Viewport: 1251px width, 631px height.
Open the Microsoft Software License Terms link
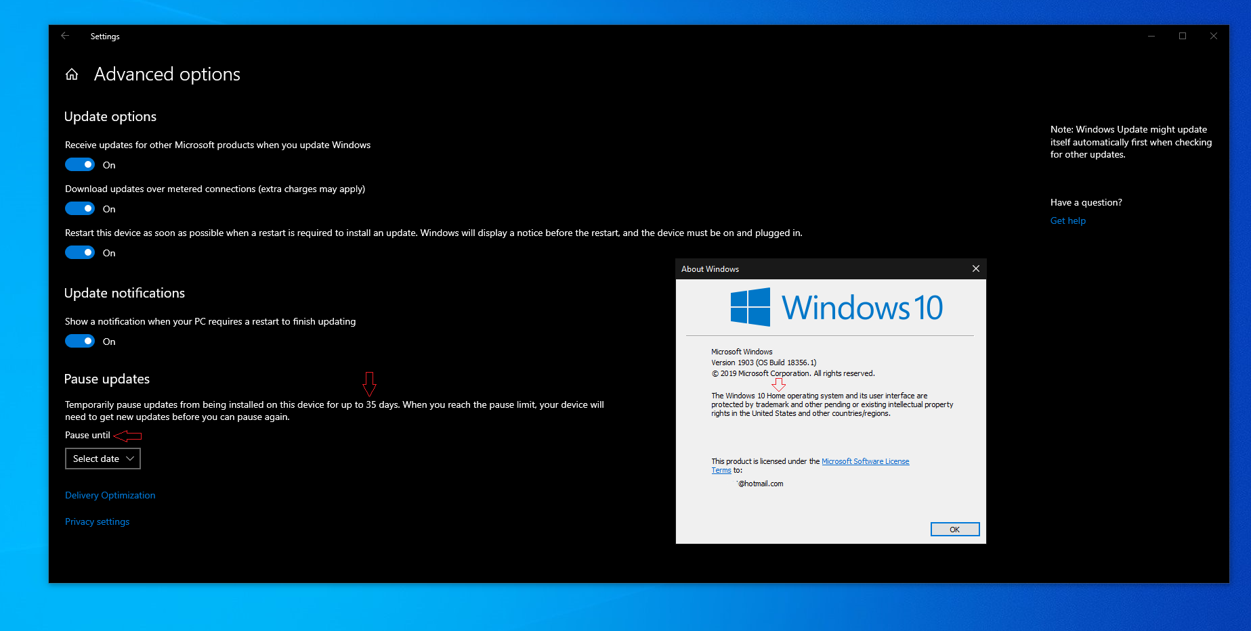point(865,461)
